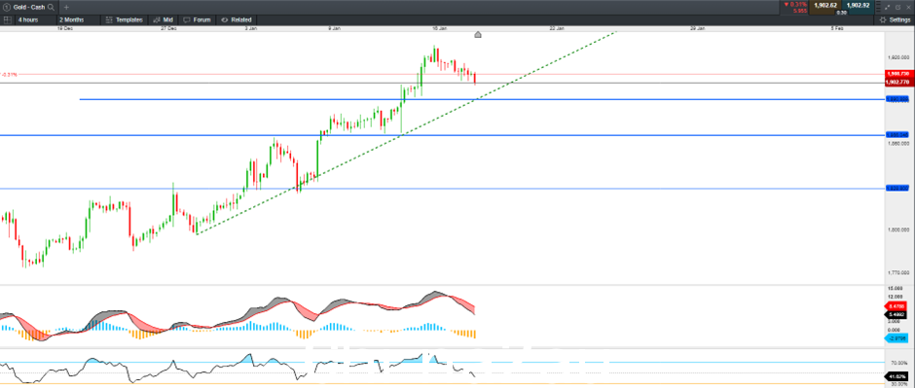The width and height of the screenshot is (915, 388).
Task: Show Related instruments
Action: tap(237, 19)
